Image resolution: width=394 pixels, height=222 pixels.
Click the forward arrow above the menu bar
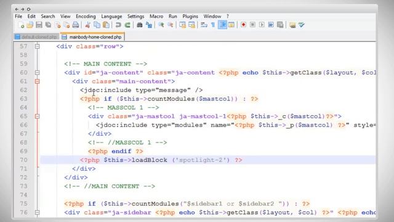[23, 9]
